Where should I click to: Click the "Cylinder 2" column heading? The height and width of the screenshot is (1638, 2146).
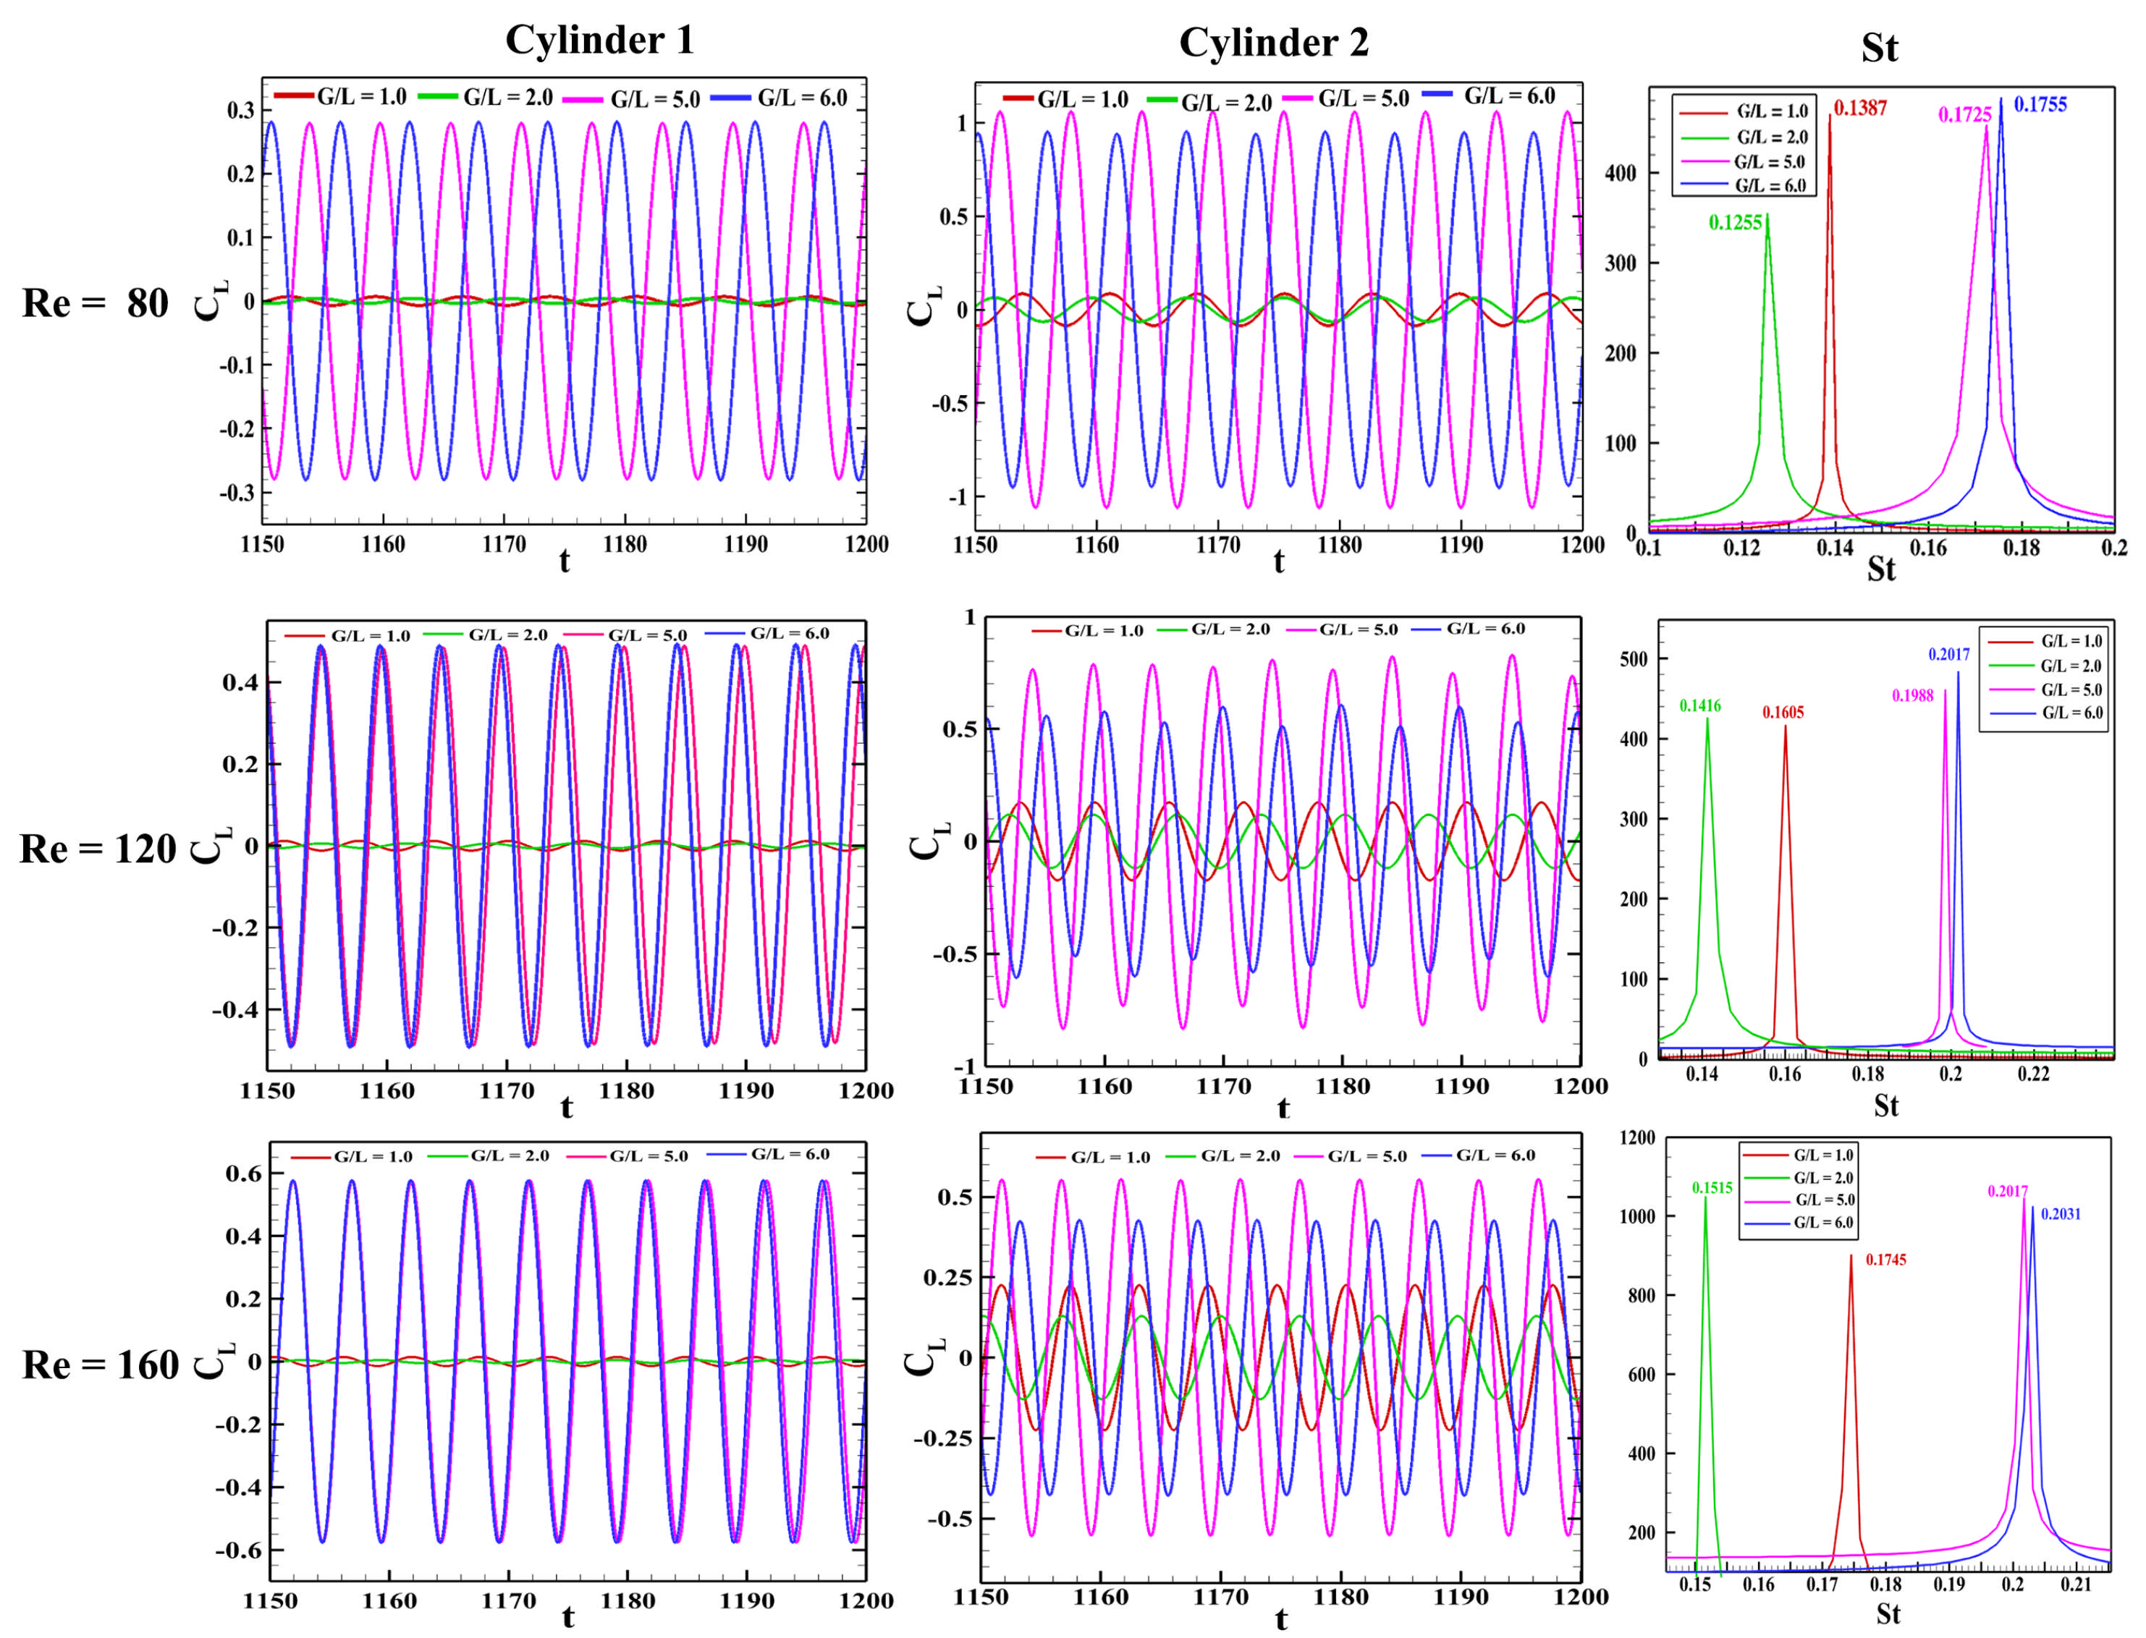(x=1273, y=43)
